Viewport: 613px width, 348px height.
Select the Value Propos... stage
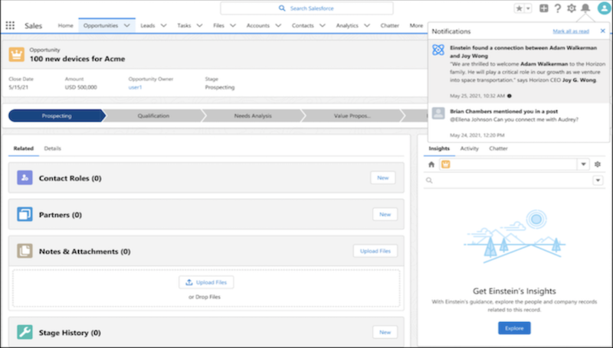tap(352, 115)
